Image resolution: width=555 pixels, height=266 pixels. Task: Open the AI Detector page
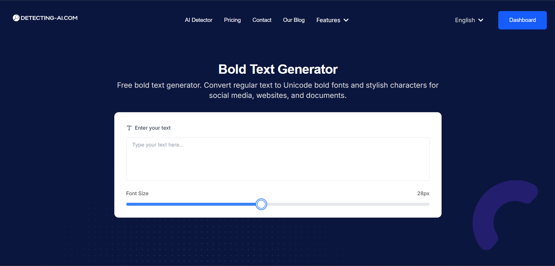coord(198,20)
